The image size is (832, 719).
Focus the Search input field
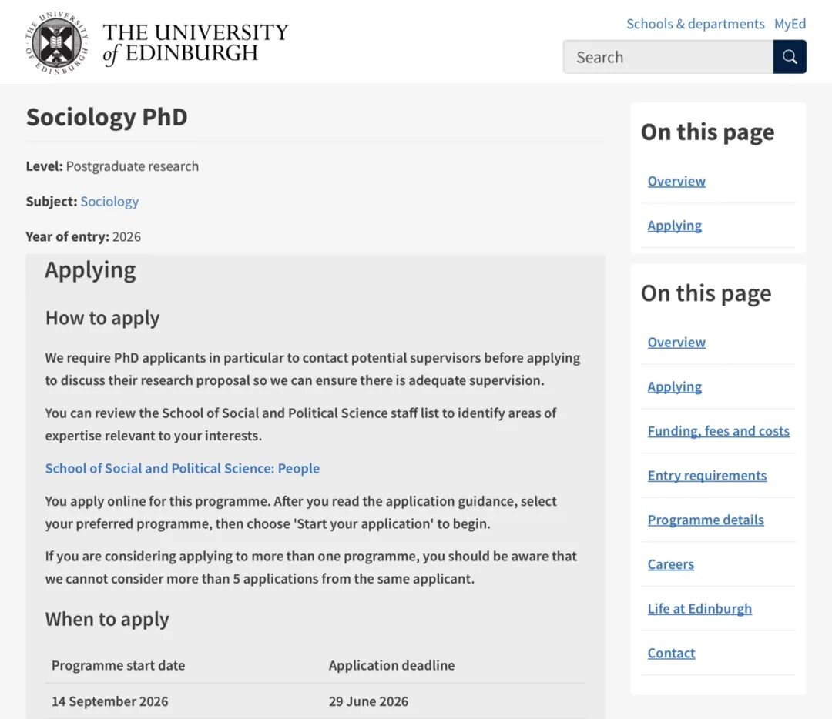[x=667, y=57]
